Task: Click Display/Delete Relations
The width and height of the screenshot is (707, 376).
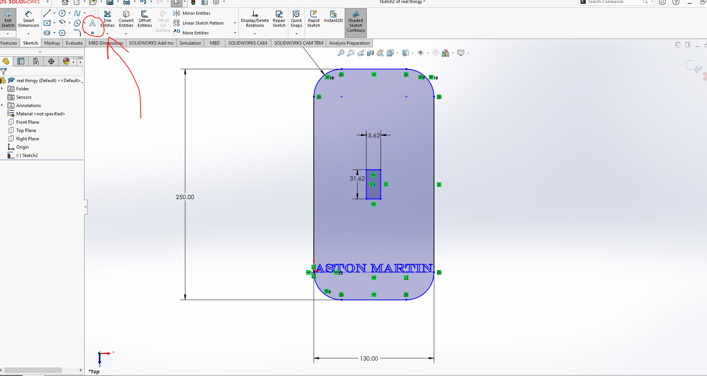Action: point(255,19)
